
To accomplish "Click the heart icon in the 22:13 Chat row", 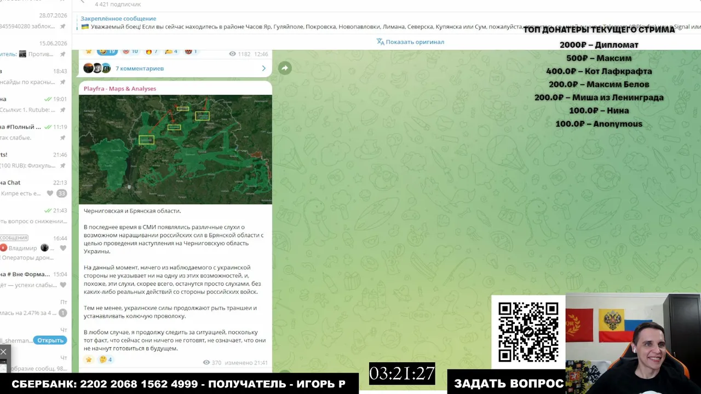I will 50,193.
